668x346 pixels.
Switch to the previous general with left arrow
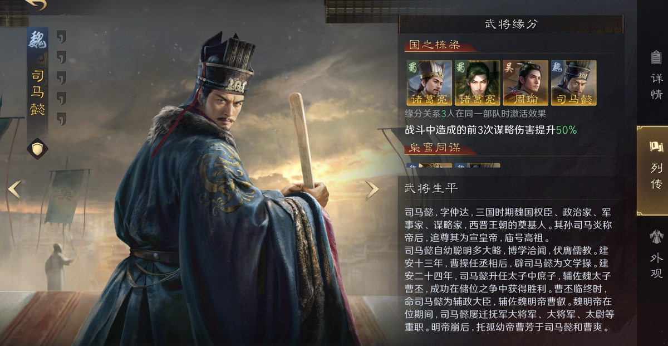14,190
